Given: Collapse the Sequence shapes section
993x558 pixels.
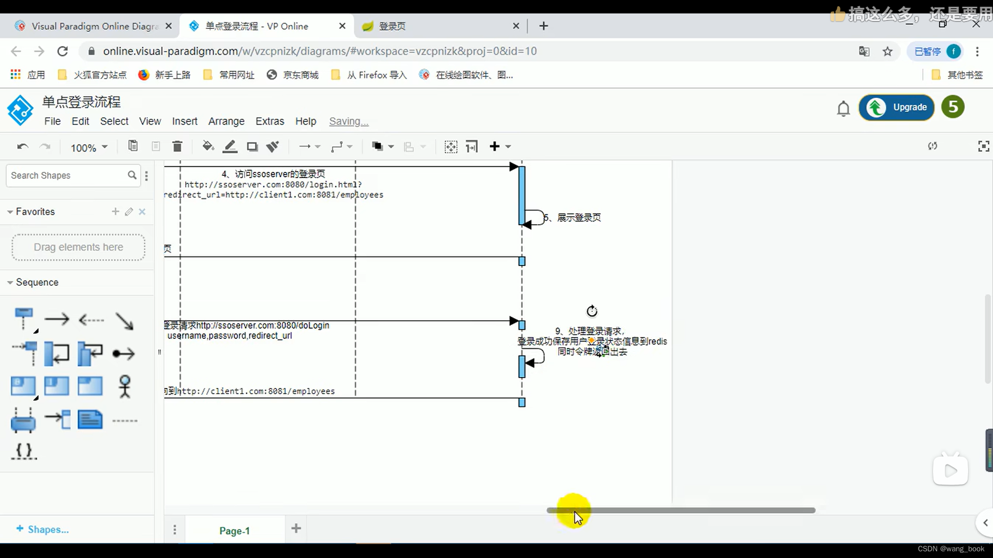Looking at the screenshot, I should click(10, 283).
